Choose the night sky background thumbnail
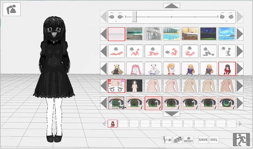The width and height of the screenshot is (253, 149). 208,34
